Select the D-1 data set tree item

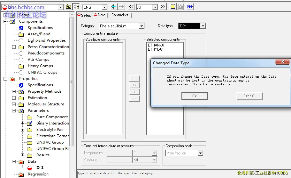pyautogui.click(x=40, y=168)
